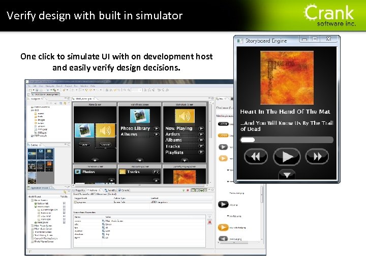Click album art in Currently Playing screen preview
Screen dimensions: 366x274
coord(185,177)
